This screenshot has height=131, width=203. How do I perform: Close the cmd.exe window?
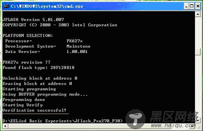click(198, 6)
